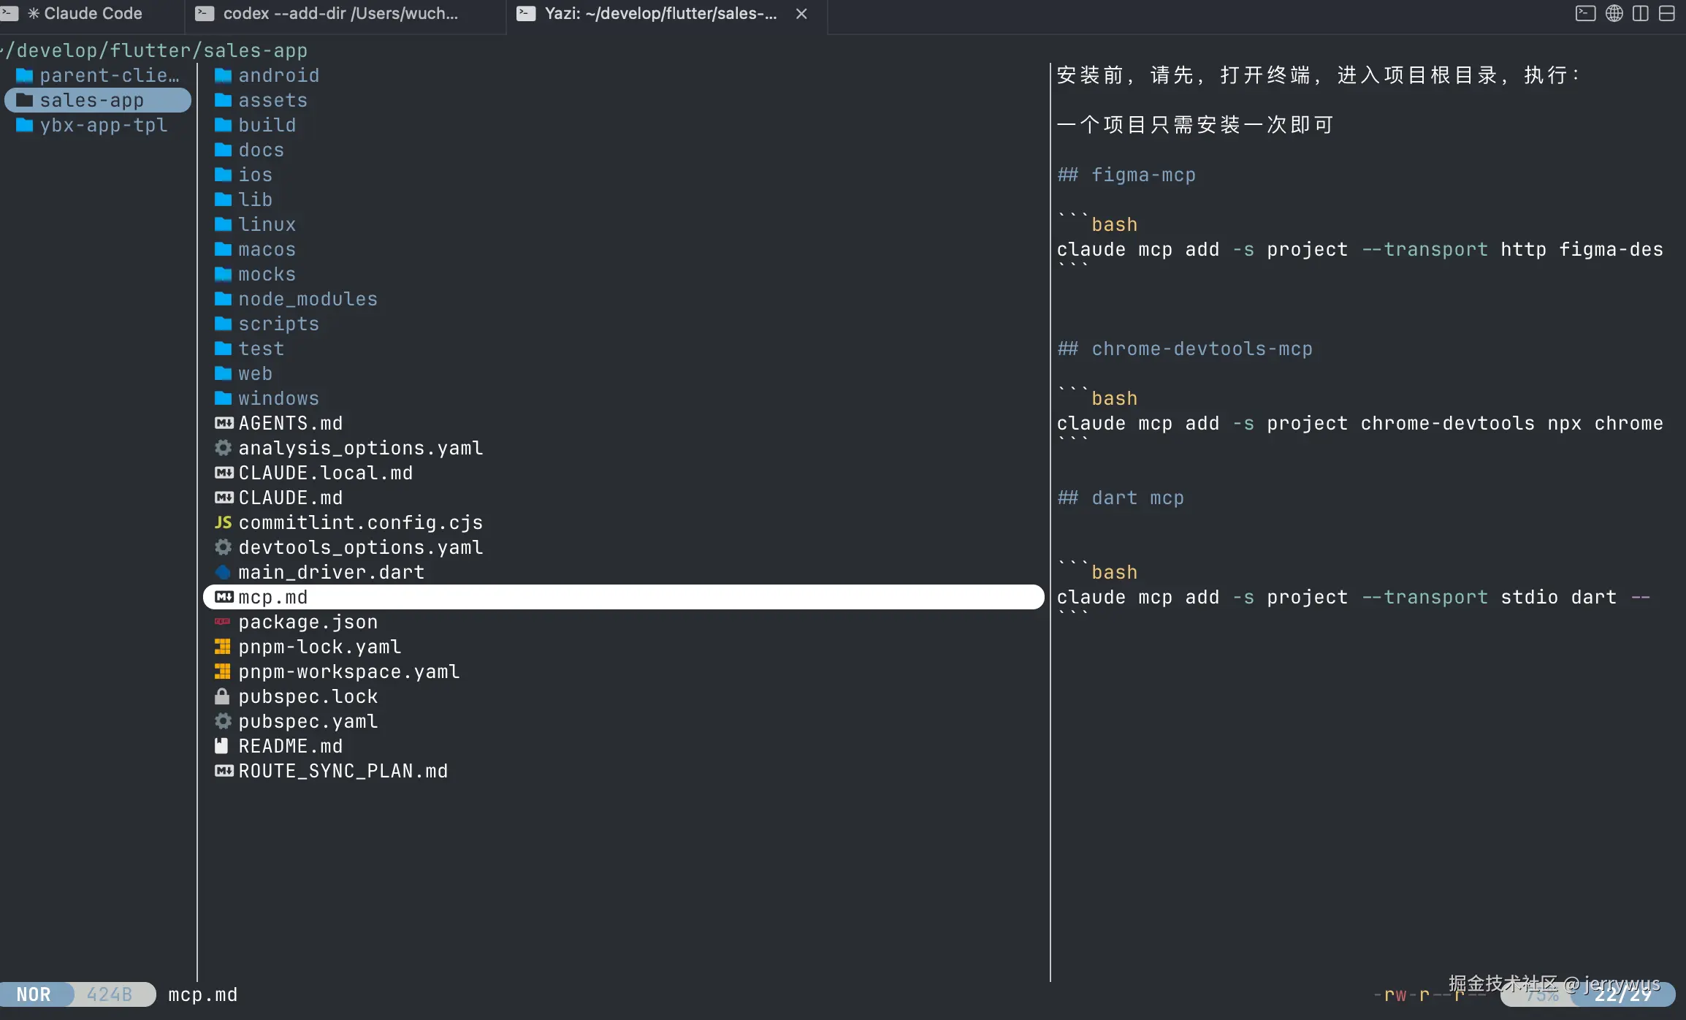Select the ybx-app-tpl folder

[103, 125]
